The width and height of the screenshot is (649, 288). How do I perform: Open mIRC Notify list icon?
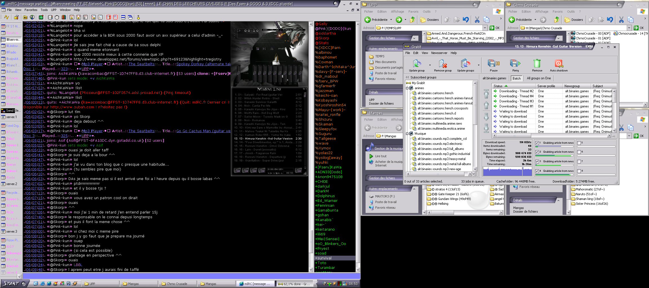pos(108,17)
